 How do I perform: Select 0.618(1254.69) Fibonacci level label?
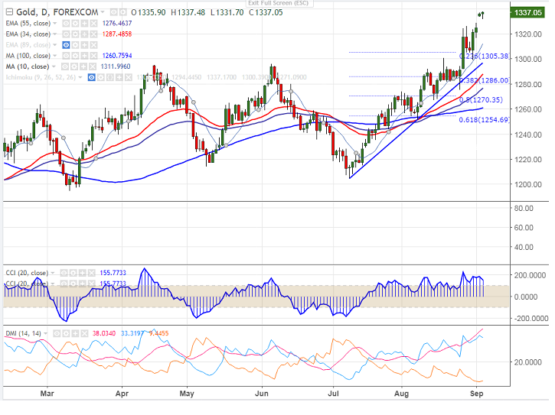484,120
